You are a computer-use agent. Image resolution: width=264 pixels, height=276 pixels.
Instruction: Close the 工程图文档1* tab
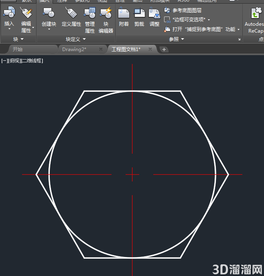coord(150,49)
